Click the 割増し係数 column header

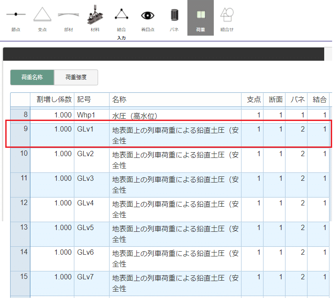click(x=52, y=99)
